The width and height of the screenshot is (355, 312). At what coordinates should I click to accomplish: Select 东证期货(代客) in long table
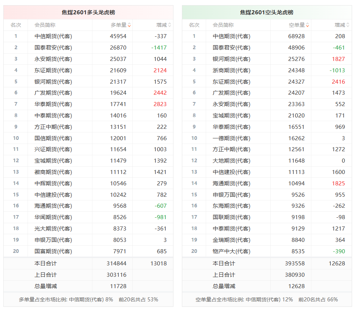[53, 70]
